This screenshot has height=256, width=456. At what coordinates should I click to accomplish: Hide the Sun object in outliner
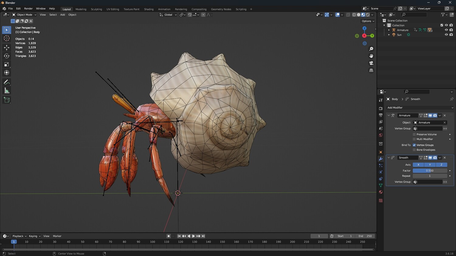[446, 35]
